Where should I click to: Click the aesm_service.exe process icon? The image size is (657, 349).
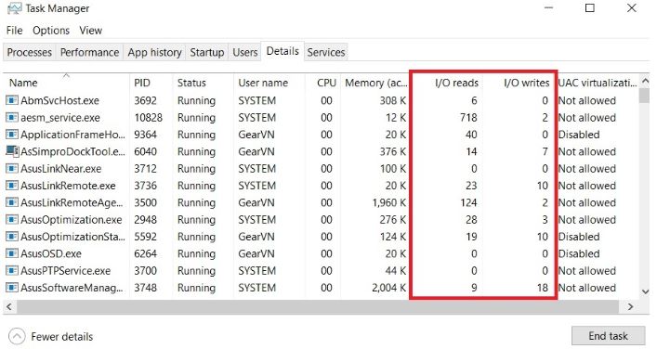coord(12,118)
